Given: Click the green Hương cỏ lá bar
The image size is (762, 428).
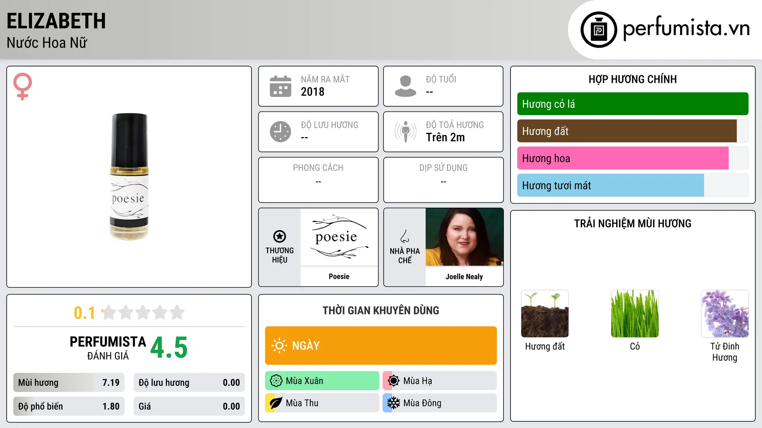Looking at the screenshot, I should 633,104.
